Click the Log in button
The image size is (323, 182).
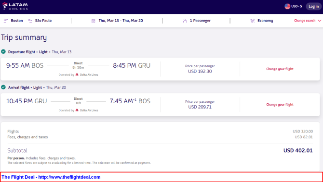(x=313, y=6)
